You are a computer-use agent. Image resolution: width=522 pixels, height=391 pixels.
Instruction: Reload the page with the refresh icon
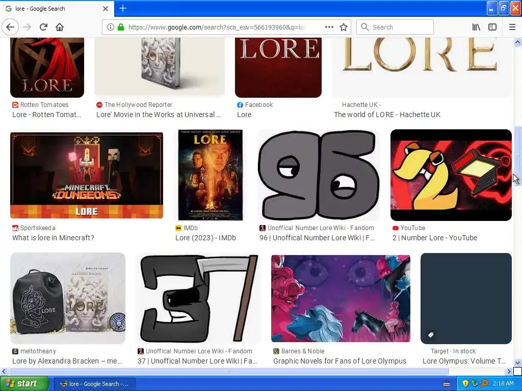(43, 27)
